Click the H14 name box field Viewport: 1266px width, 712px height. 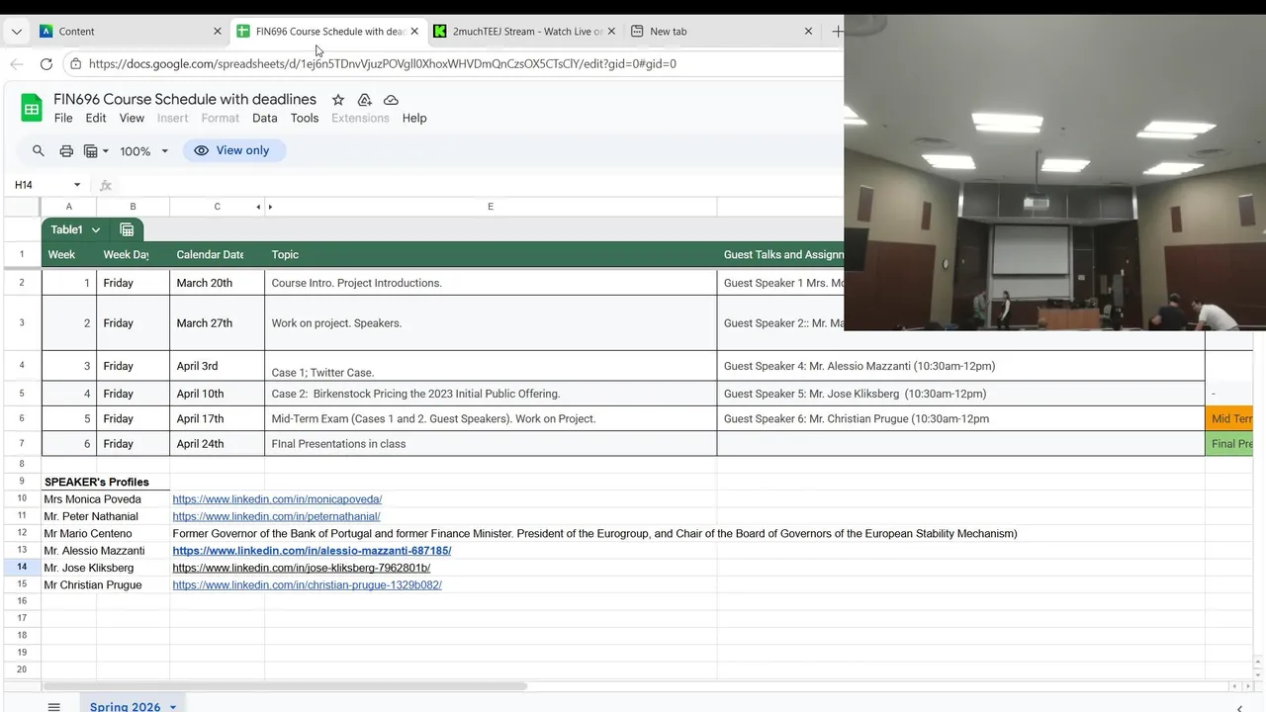(x=40, y=185)
